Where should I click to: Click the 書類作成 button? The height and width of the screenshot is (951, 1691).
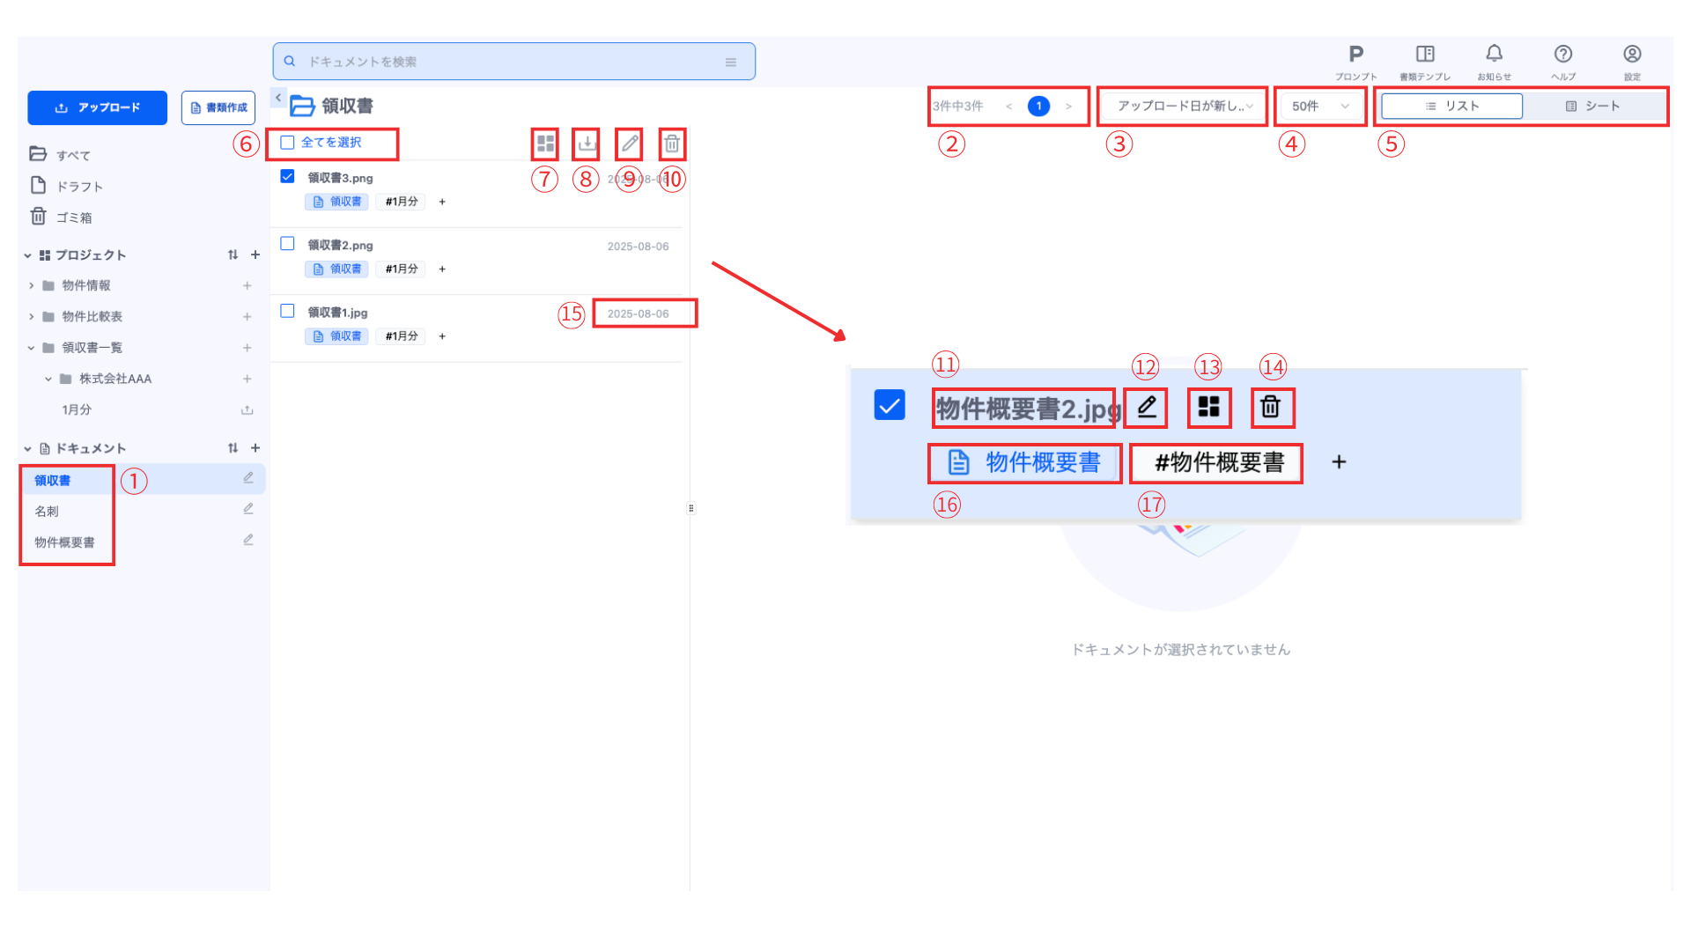click(x=218, y=107)
